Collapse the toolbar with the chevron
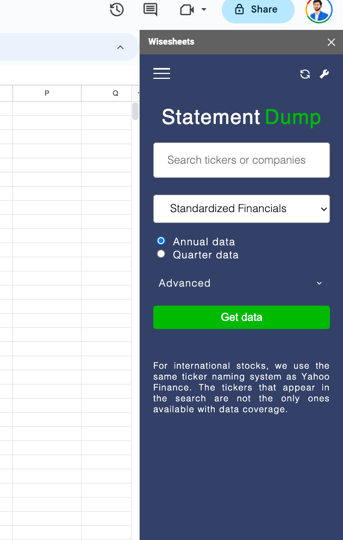343x540 pixels. pos(120,47)
